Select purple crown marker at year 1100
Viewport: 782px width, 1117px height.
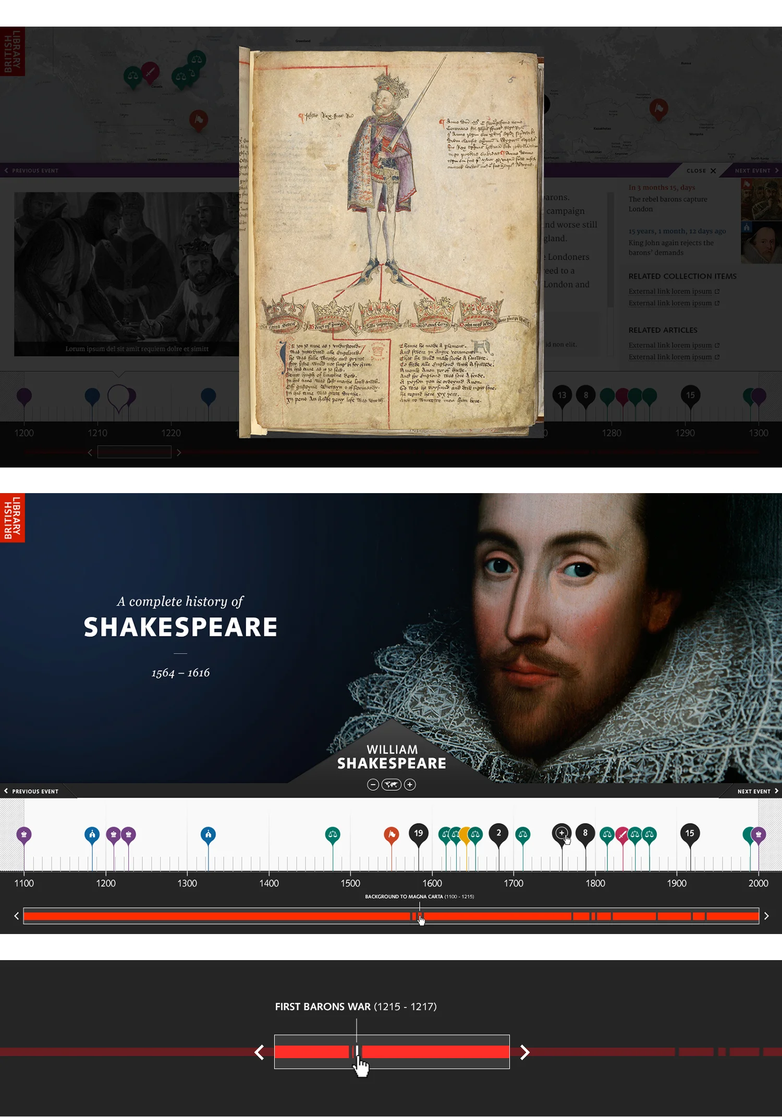24,835
